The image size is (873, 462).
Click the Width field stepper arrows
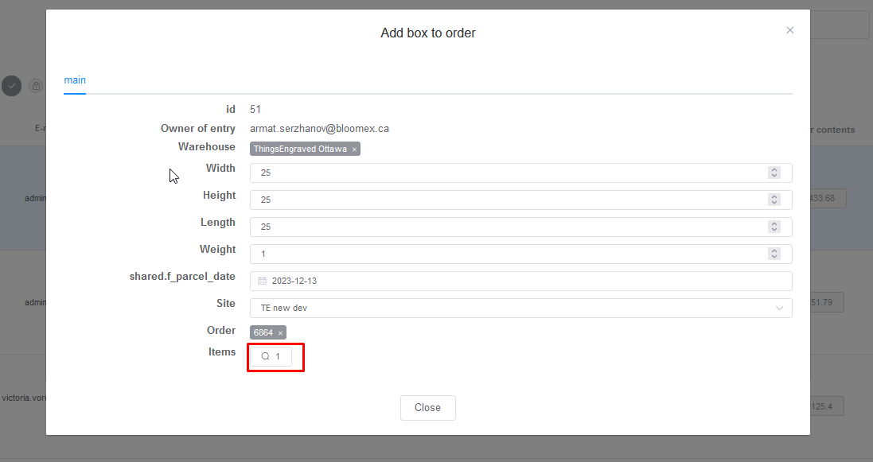point(774,173)
